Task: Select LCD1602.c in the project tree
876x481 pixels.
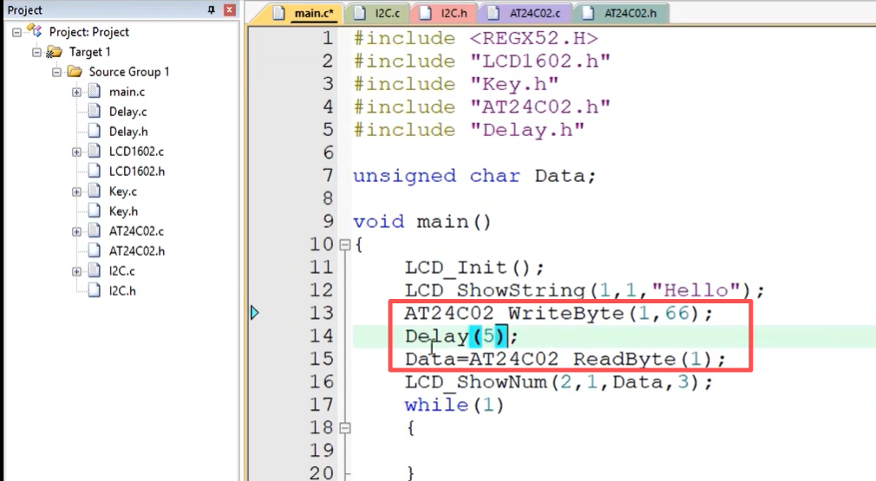Action: coord(136,152)
